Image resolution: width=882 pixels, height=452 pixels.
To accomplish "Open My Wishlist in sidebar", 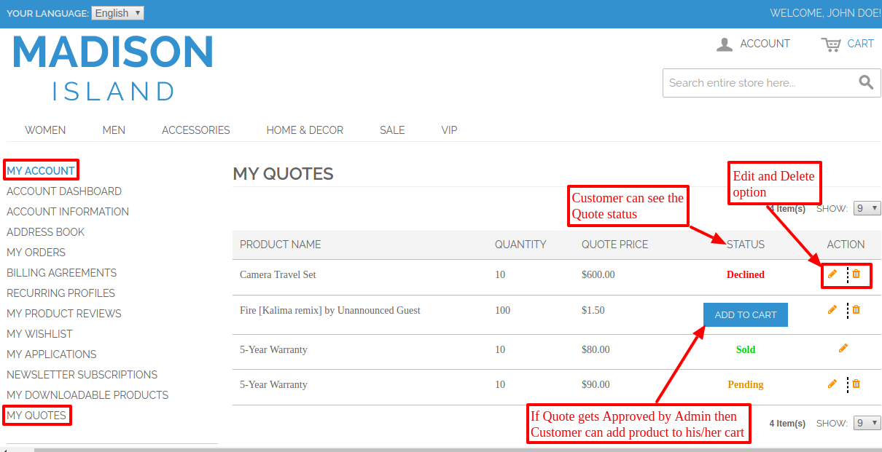I will 39,334.
